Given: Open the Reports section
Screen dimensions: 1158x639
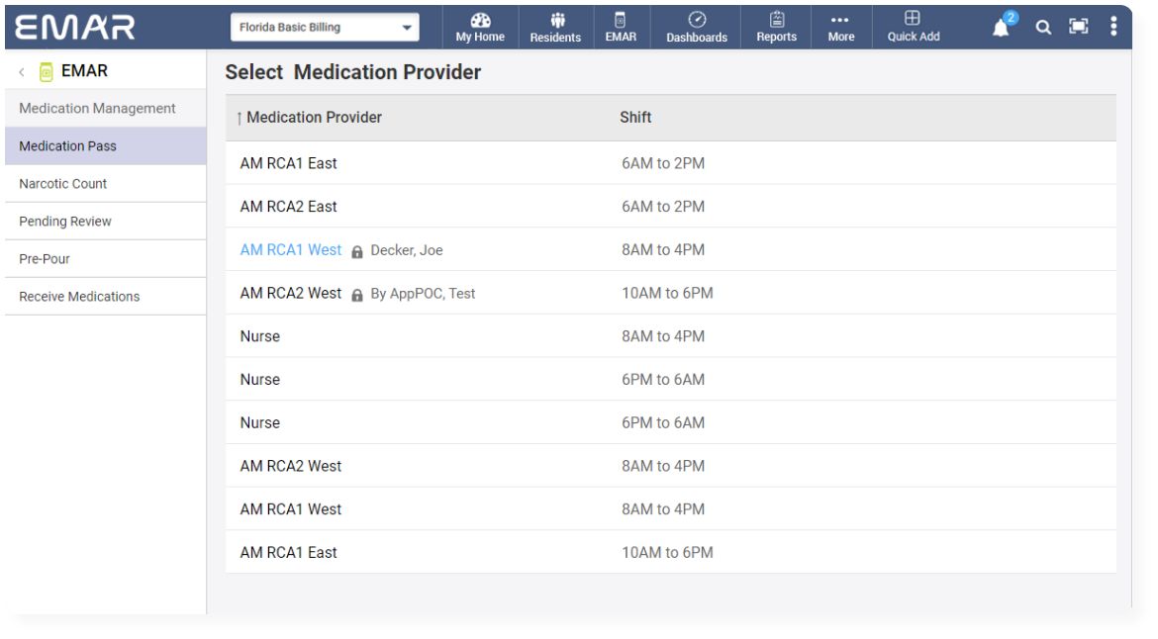Looking at the screenshot, I should click(777, 27).
